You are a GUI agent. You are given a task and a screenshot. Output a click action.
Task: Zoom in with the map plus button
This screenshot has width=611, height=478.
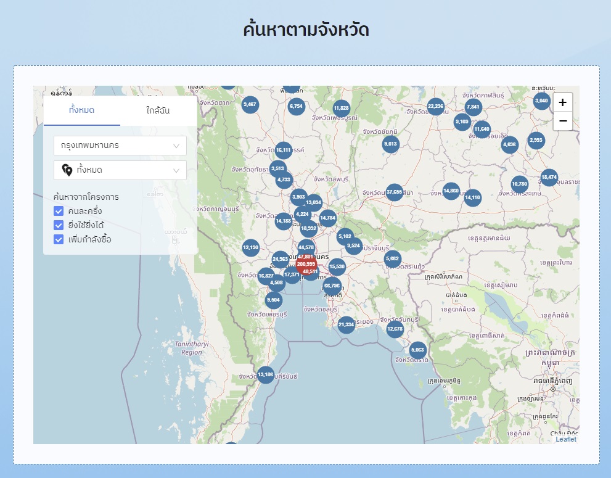[x=562, y=102]
